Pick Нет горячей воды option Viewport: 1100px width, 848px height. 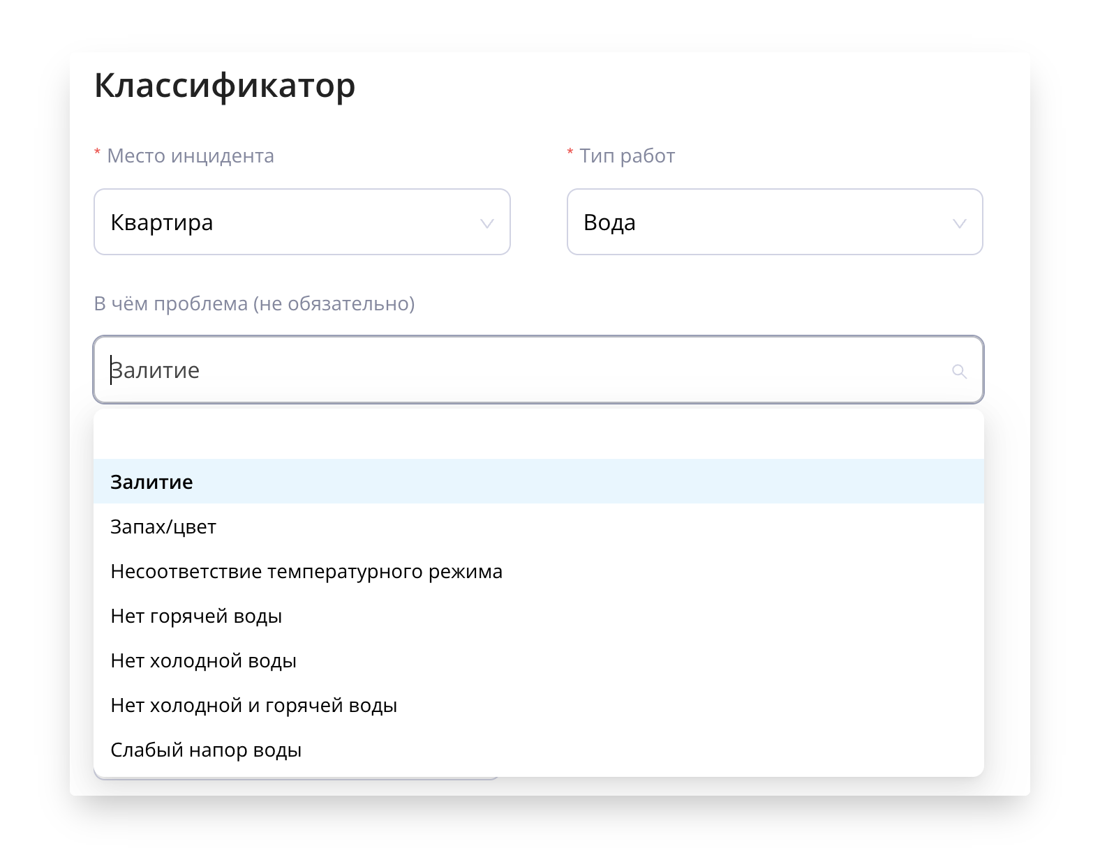pos(196,616)
